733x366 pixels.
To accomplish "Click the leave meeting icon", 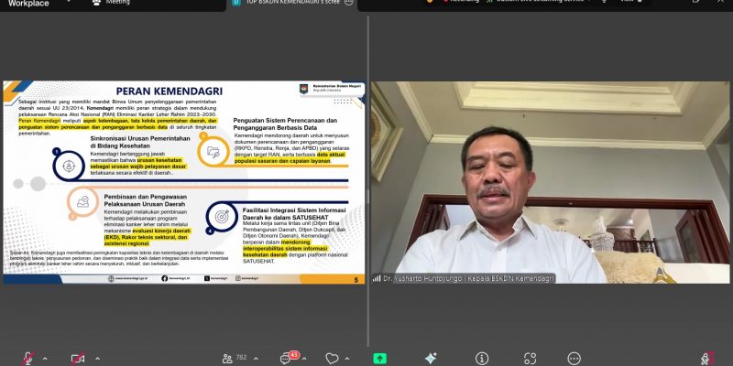I will click(x=706, y=359).
